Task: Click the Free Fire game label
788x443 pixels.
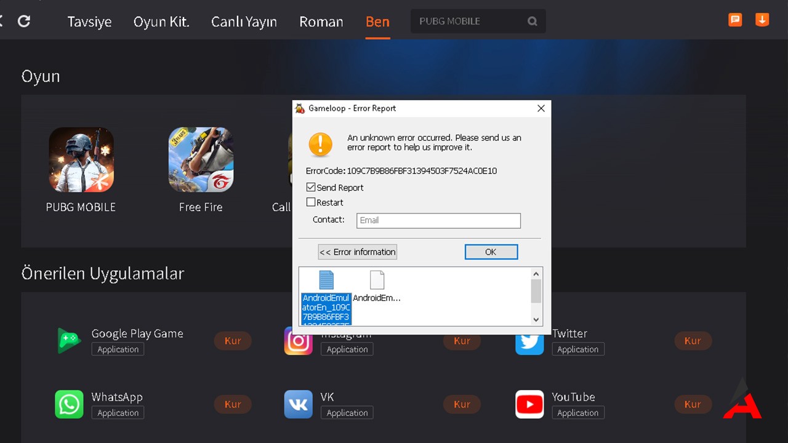Action: pos(201,207)
